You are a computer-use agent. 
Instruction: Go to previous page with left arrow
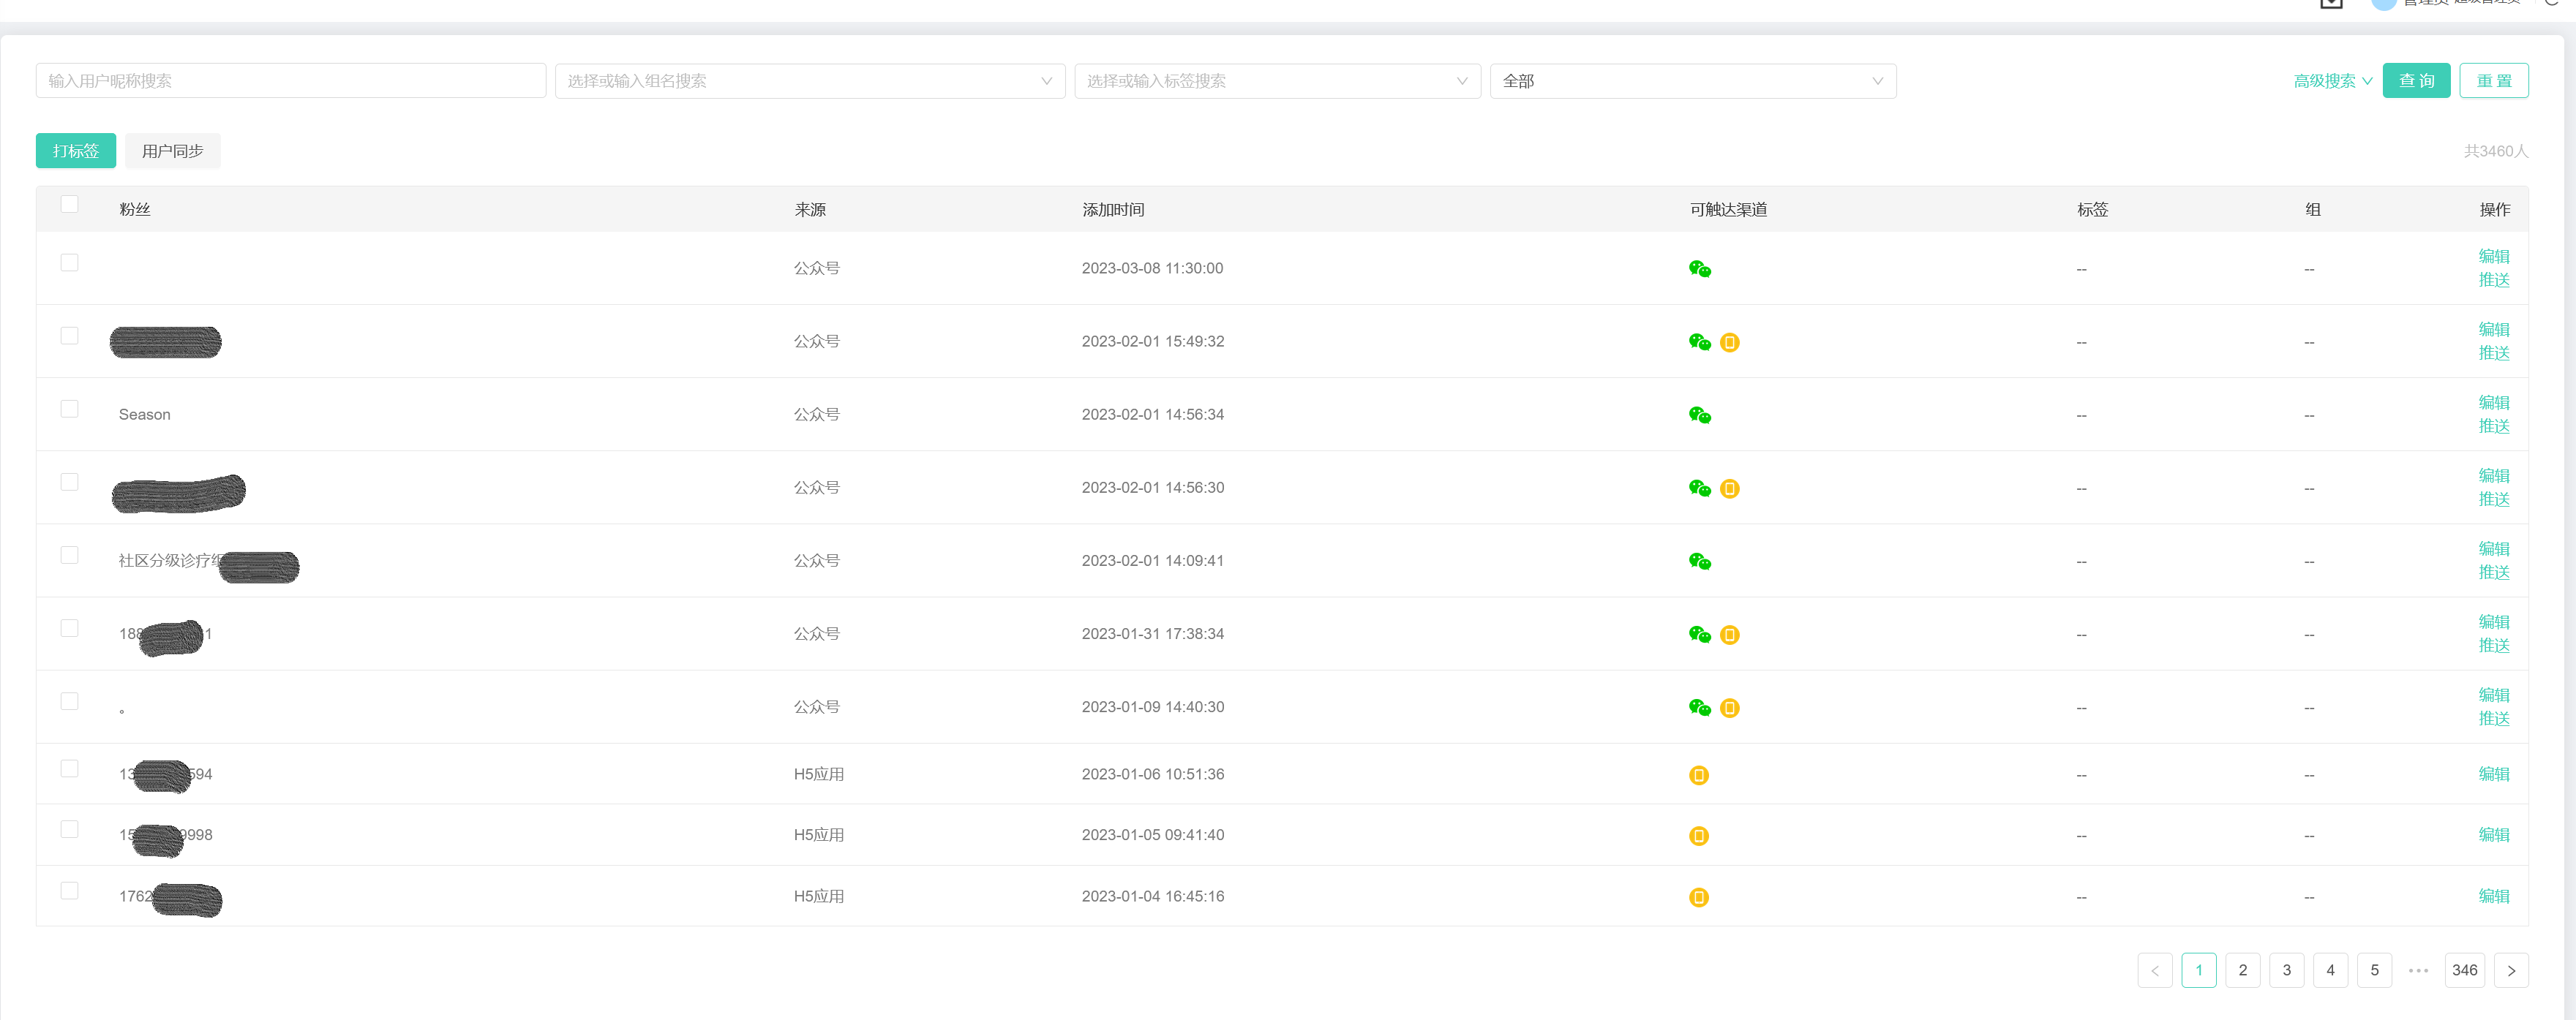pos(2154,970)
